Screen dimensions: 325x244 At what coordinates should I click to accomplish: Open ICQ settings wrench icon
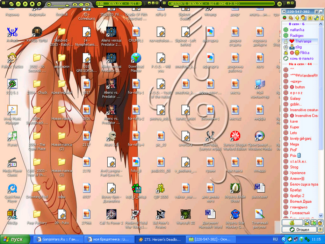[316, 17]
